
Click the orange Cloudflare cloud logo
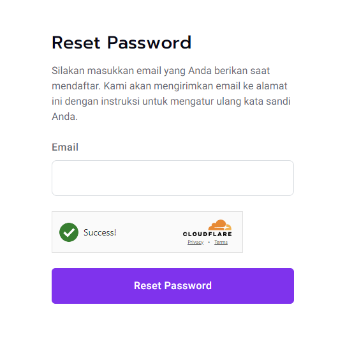[x=219, y=225]
